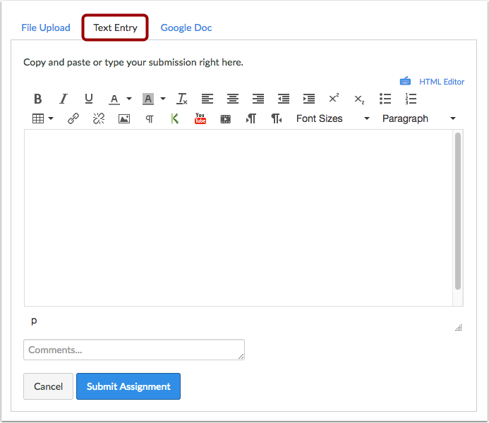Apply superscript
The height and width of the screenshot is (423, 489).
[334, 98]
